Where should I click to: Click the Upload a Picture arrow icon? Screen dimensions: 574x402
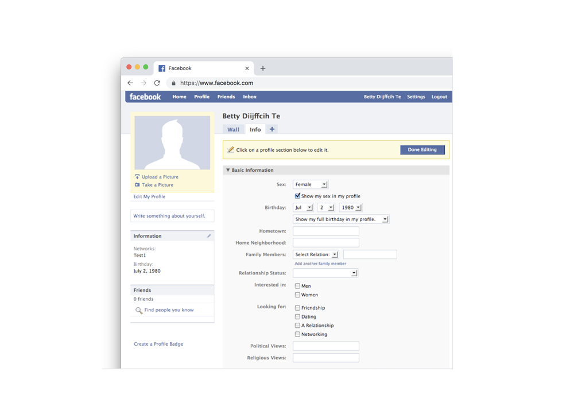click(137, 176)
